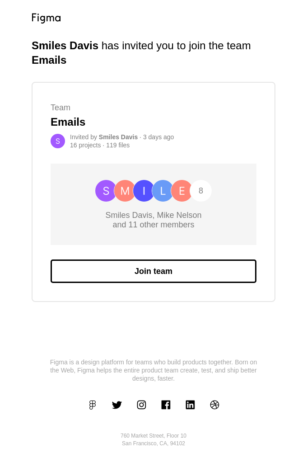Screen dimensions: 307x462
Task: Visit Figma's Facebook page
Action: pyautogui.click(x=166, y=405)
